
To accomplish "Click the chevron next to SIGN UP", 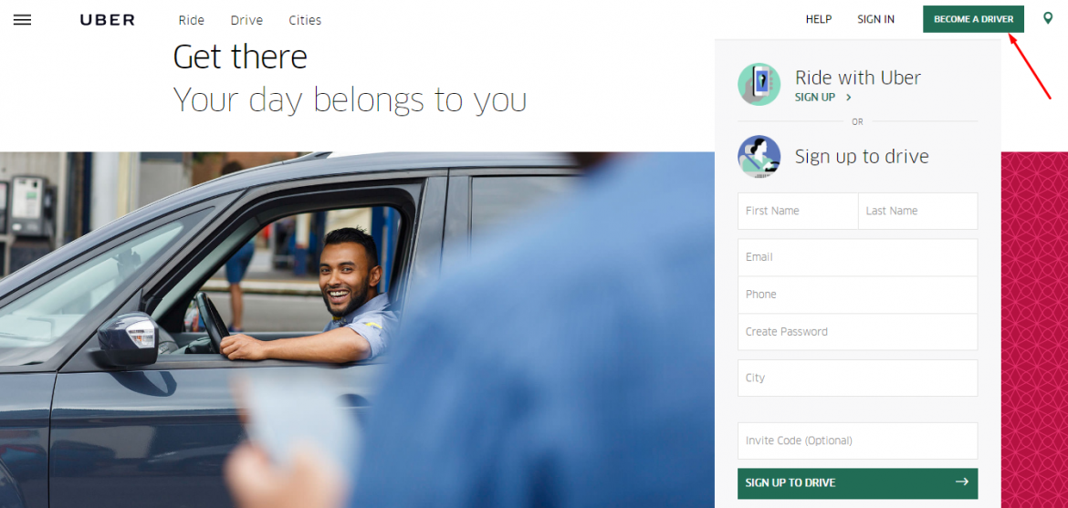I will pyautogui.click(x=849, y=98).
